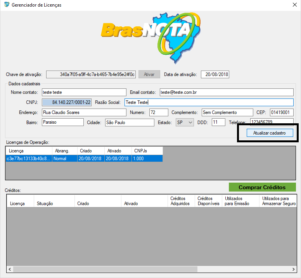The image size is (301, 278).
Task: Click the Numero field with 72
Action: 159,112
